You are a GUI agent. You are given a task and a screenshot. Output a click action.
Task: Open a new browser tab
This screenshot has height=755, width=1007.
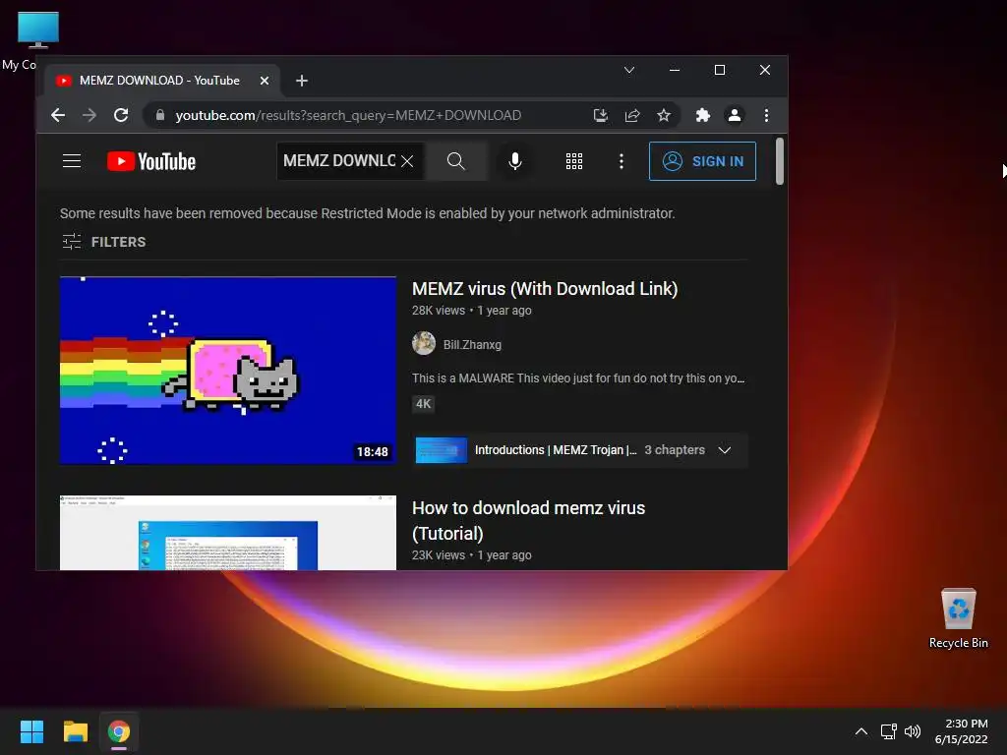tap(302, 81)
